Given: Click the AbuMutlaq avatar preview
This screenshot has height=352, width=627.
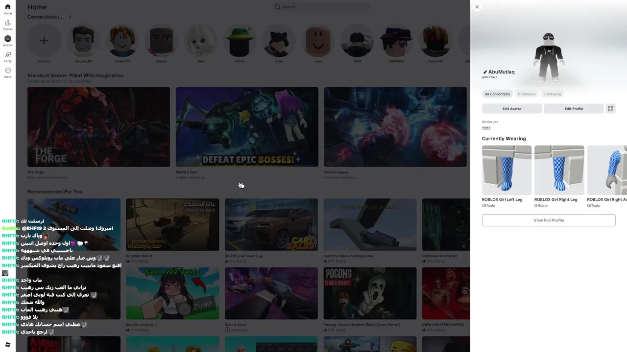Looking at the screenshot, I should 549,57.
